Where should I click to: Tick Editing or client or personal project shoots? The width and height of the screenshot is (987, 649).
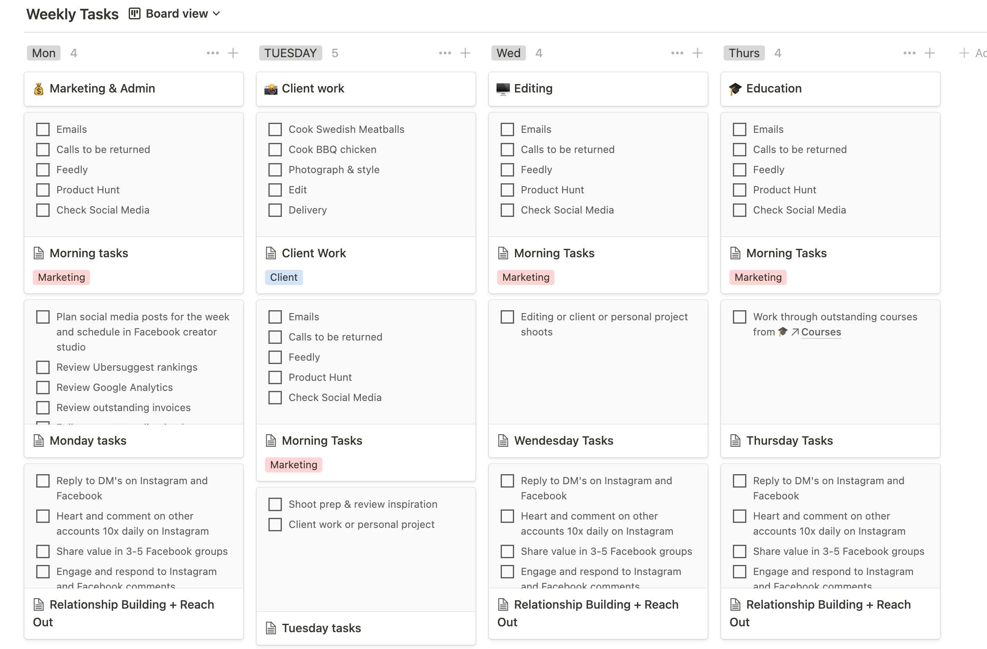(x=507, y=317)
